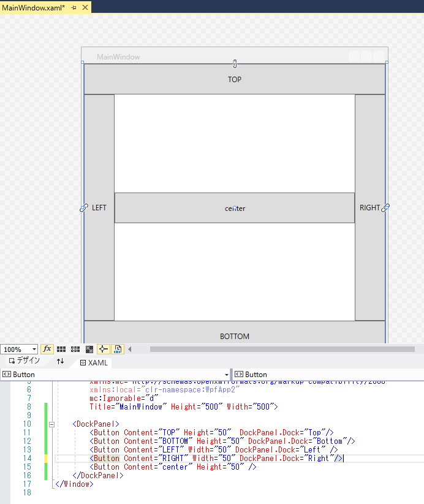The image size is (424, 504).
Task: Select the BOTTOM button in designer
Action: [235, 332]
